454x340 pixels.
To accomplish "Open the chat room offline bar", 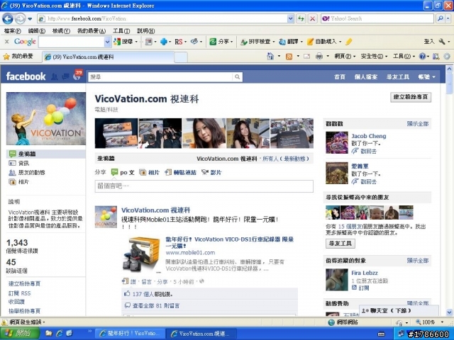I will [x=399, y=310].
